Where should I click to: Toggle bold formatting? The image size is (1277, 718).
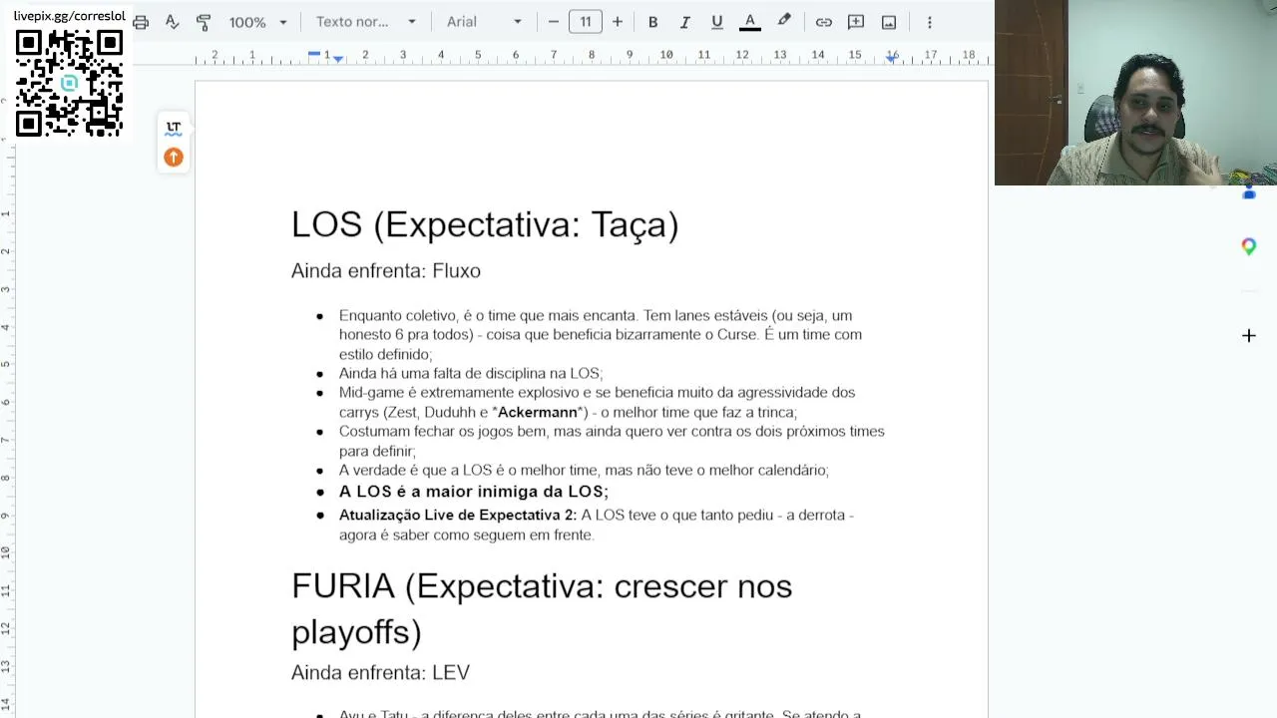(652, 22)
